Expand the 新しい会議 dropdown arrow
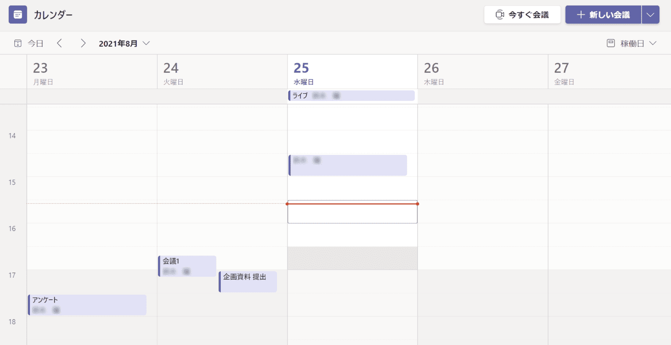Image resolution: width=671 pixels, height=345 pixels. pyautogui.click(x=650, y=15)
